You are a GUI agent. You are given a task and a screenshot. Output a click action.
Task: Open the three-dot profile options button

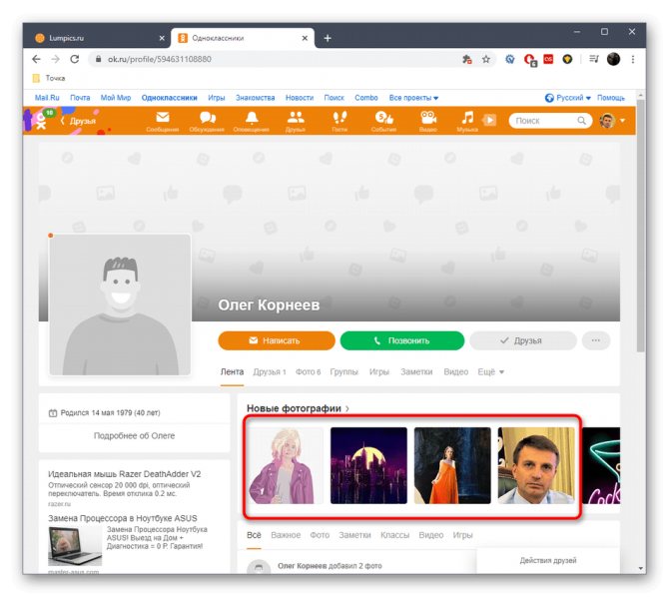click(x=596, y=340)
